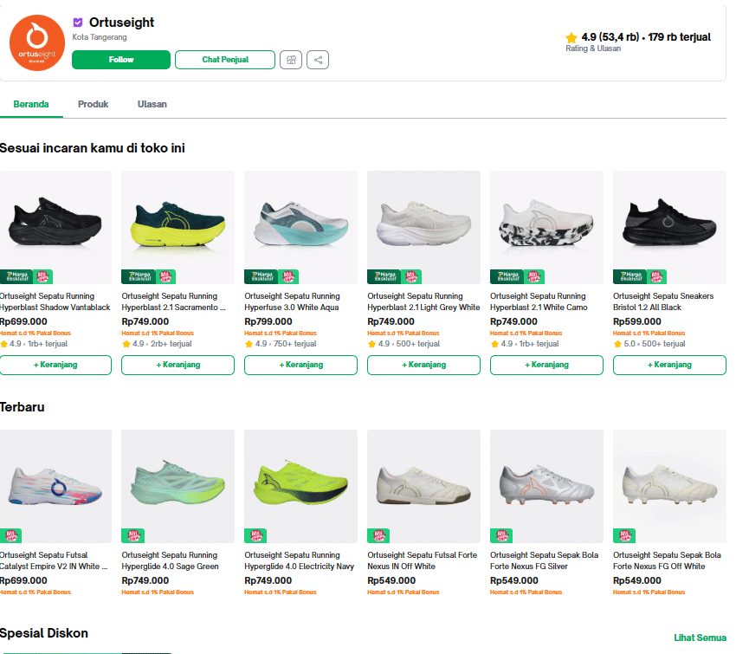736x654 pixels.
Task: Open Catalyst Empire V2 IN White futsal image
Action: pyautogui.click(x=55, y=487)
